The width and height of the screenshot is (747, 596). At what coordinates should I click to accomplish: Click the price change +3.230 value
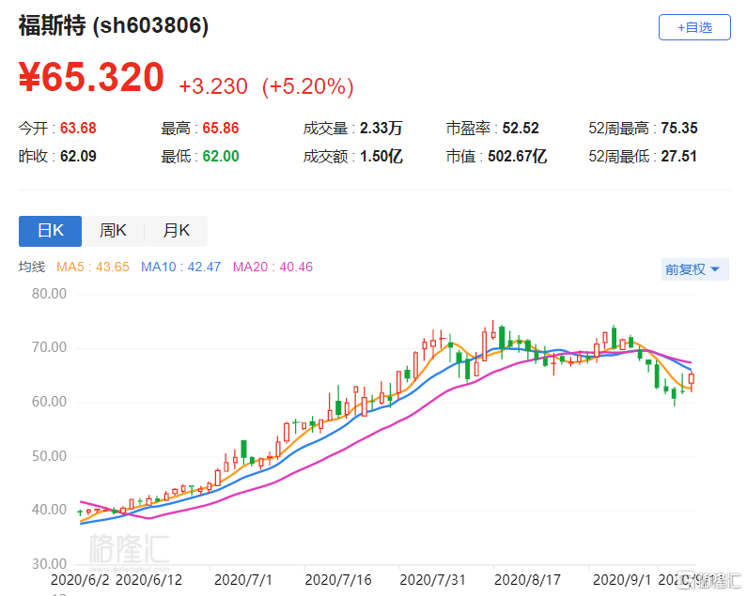coord(213,86)
